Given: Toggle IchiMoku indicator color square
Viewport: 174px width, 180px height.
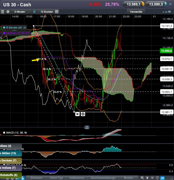Looking at the screenshot, I should (4, 33).
